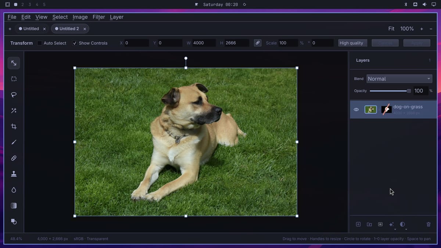Click the H height field showing 2666
Screen dimensions: 441x248
tap(237, 43)
